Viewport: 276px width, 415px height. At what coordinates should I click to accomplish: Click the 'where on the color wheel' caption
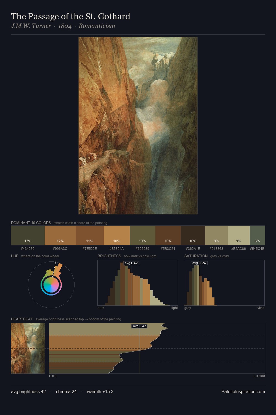40,256
